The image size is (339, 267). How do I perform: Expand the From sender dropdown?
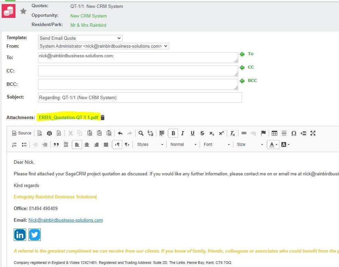coord(104,46)
